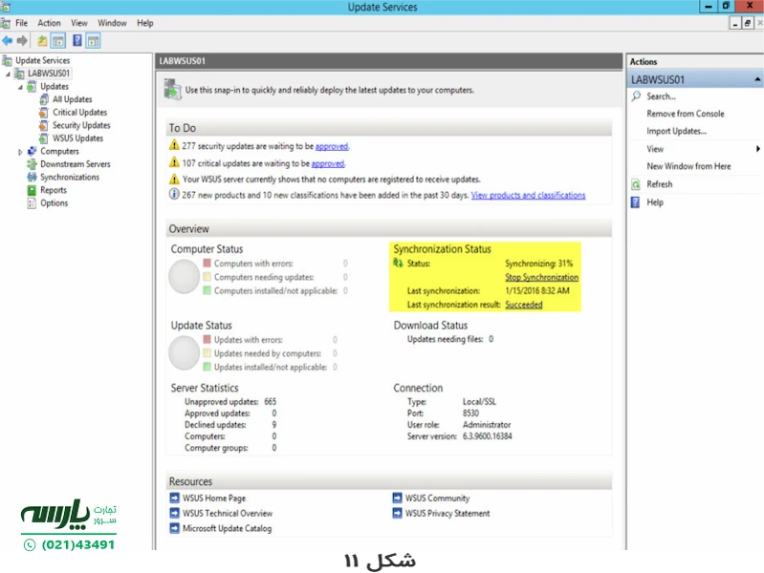Click the Synchronization Status sync icon
This screenshot has width=764, height=573.
click(x=398, y=264)
